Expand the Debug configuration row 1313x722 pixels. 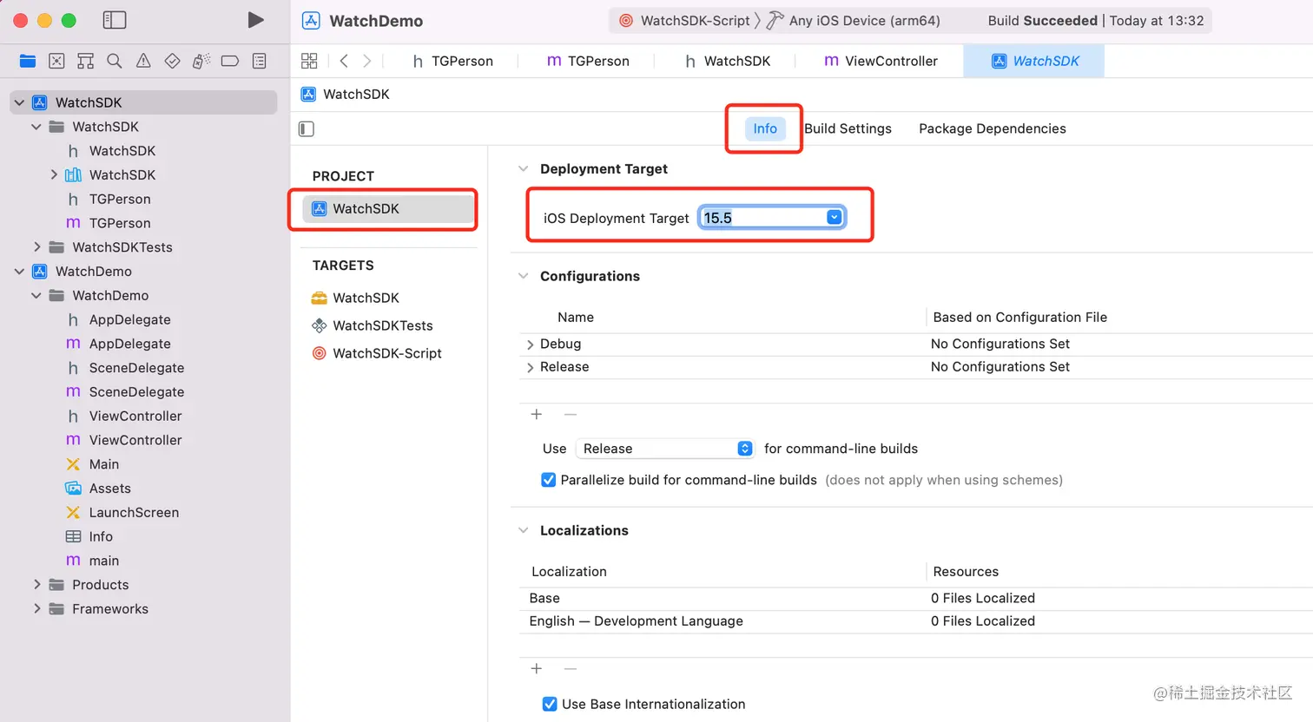(x=530, y=345)
